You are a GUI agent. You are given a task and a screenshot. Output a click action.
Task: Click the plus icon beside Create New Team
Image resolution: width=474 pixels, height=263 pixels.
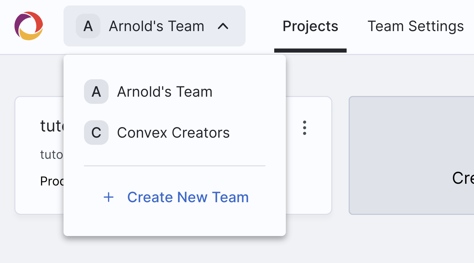108,197
